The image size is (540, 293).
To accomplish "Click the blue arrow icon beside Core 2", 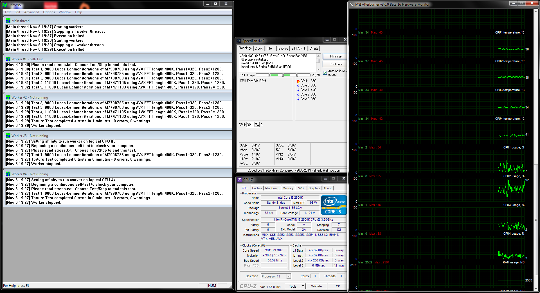I will (x=298, y=94).
